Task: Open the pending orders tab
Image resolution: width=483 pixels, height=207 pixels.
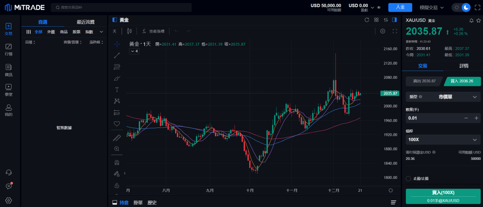Action: (138, 202)
